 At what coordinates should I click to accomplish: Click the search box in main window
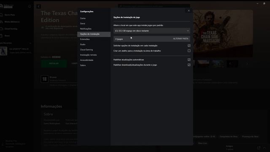click(x=154, y=6)
